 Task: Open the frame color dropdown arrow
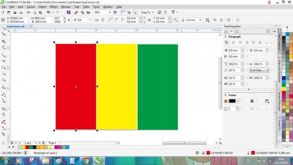coord(238,101)
